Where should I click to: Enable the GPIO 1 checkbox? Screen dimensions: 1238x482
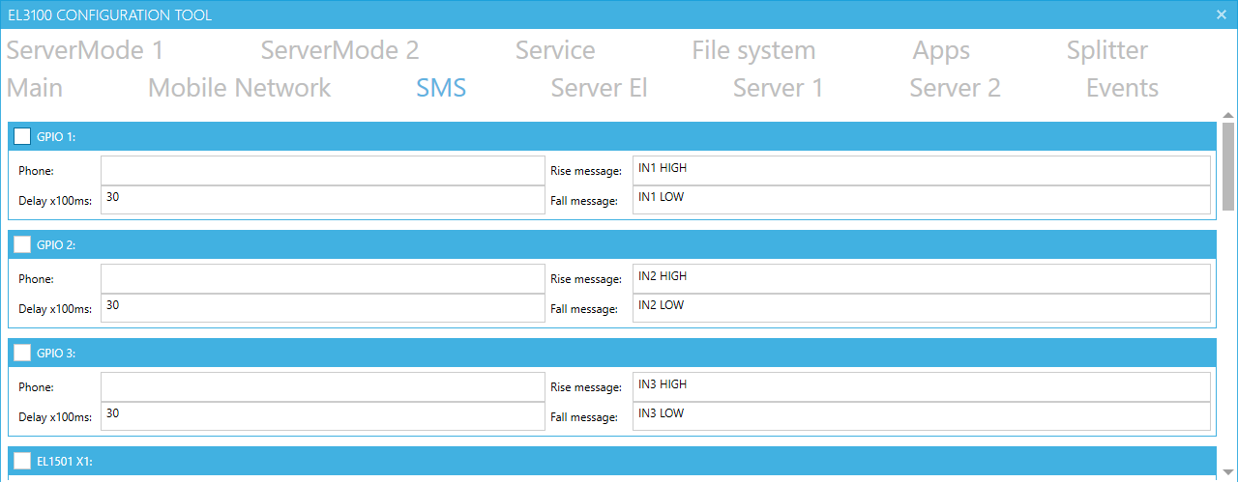click(x=22, y=136)
